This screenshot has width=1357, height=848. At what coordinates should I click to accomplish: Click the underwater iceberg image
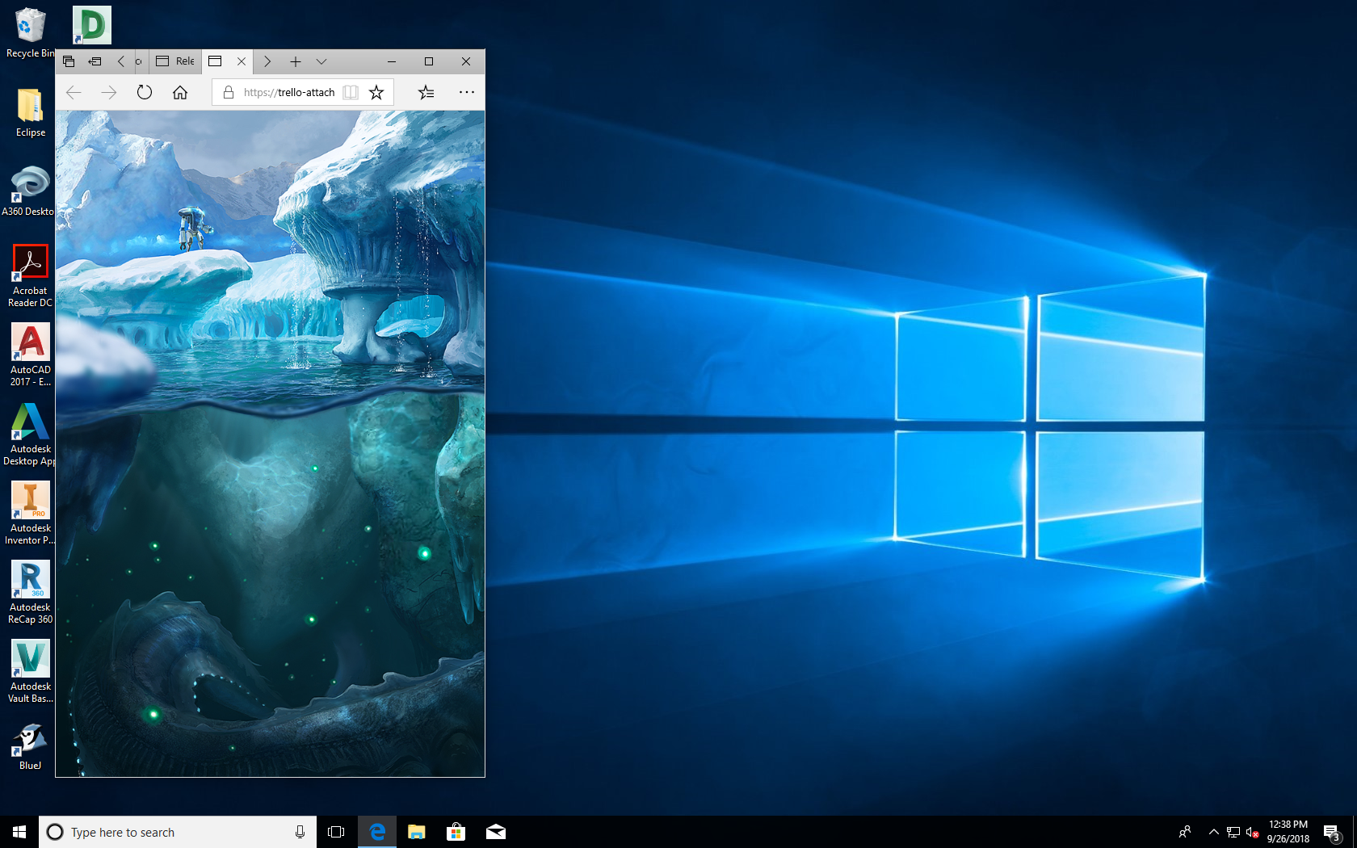click(x=271, y=443)
